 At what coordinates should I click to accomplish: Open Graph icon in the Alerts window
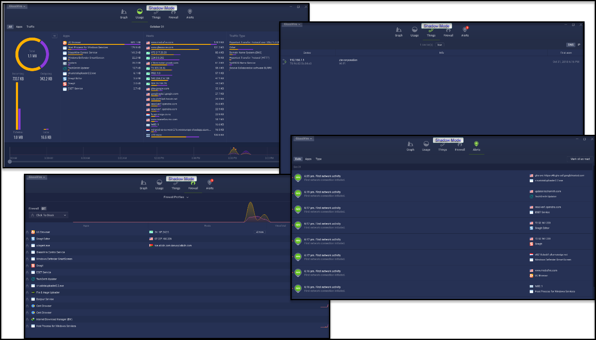pos(410,144)
